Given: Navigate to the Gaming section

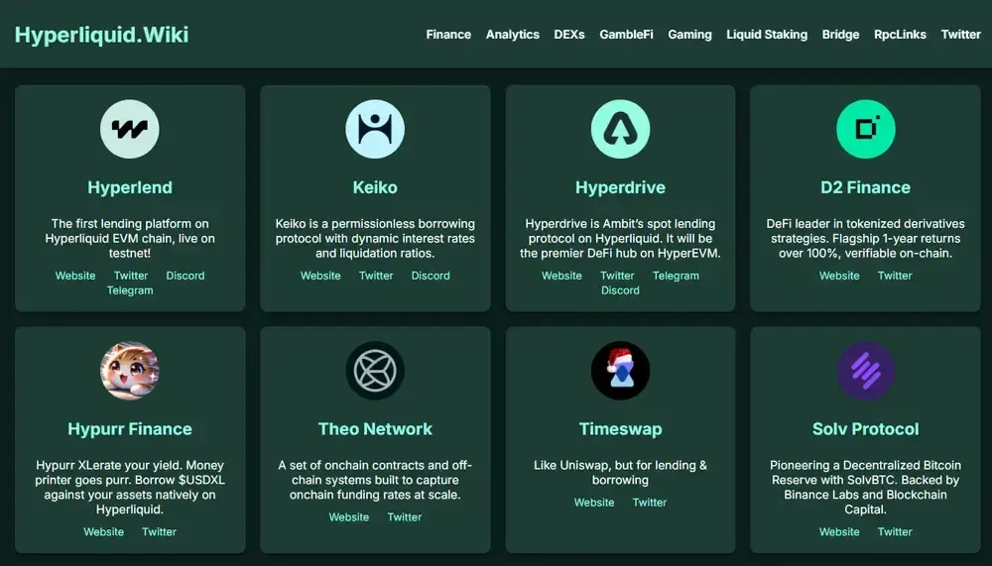Looking at the screenshot, I should pyautogui.click(x=689, y=35).
